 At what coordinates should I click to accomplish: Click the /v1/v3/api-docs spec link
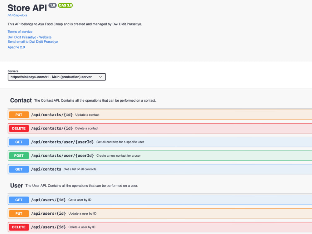[x=17, y=15]
